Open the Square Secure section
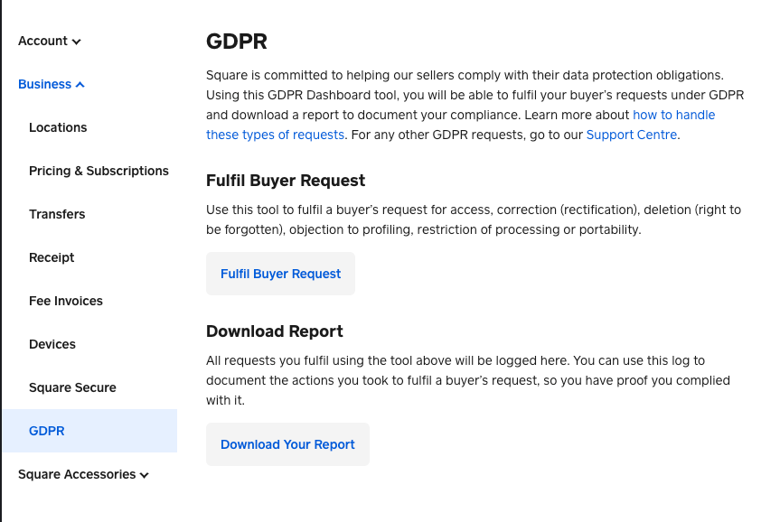Screen dimensions: 780x522 [x=72, y=387]
